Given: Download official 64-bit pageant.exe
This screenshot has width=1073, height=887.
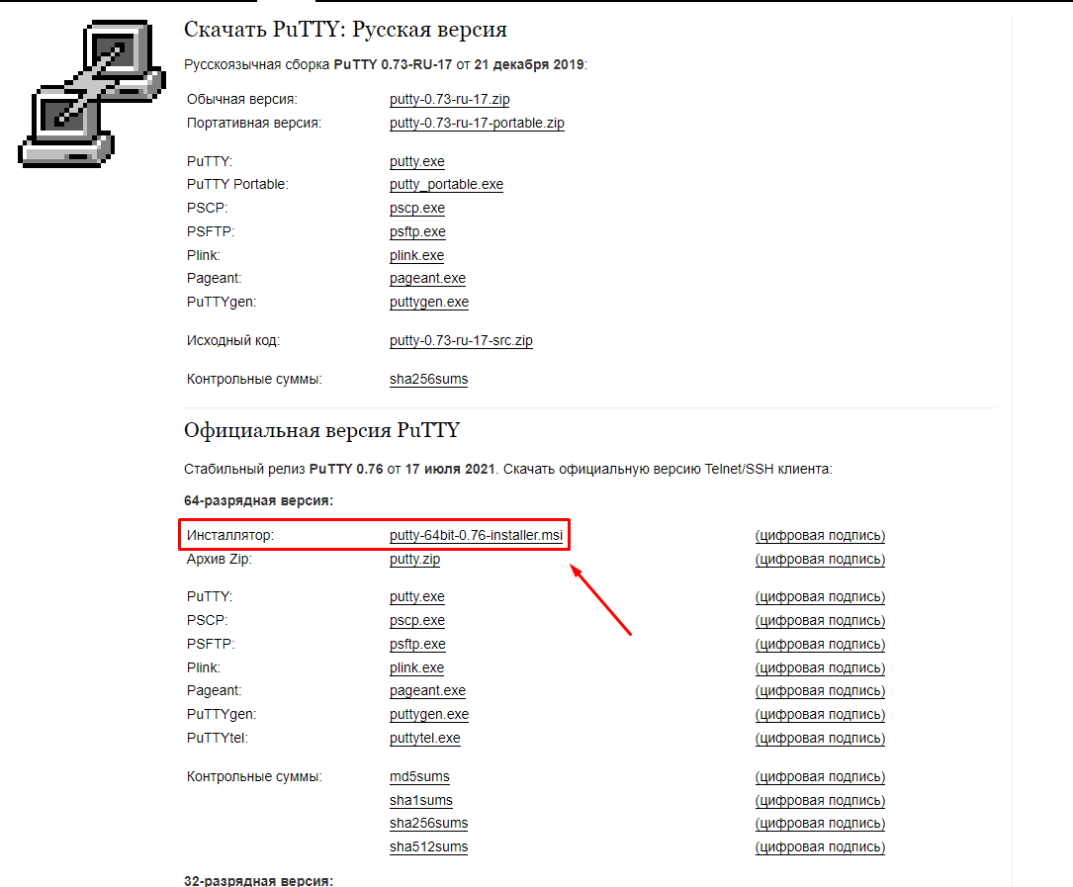Looking at the screenshot, I should [x=427, y=691].
